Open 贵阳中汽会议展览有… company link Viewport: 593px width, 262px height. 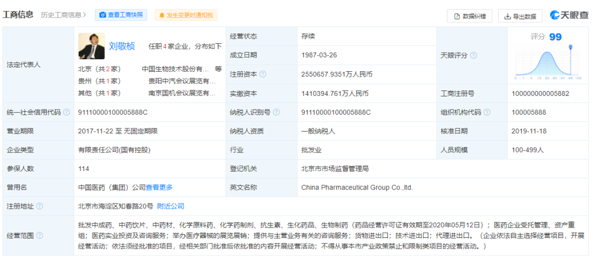182,81
